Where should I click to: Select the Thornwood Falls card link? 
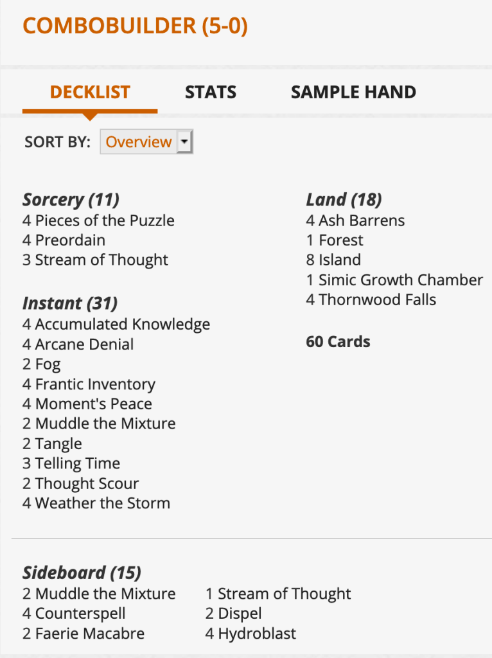tap(377, 300)
